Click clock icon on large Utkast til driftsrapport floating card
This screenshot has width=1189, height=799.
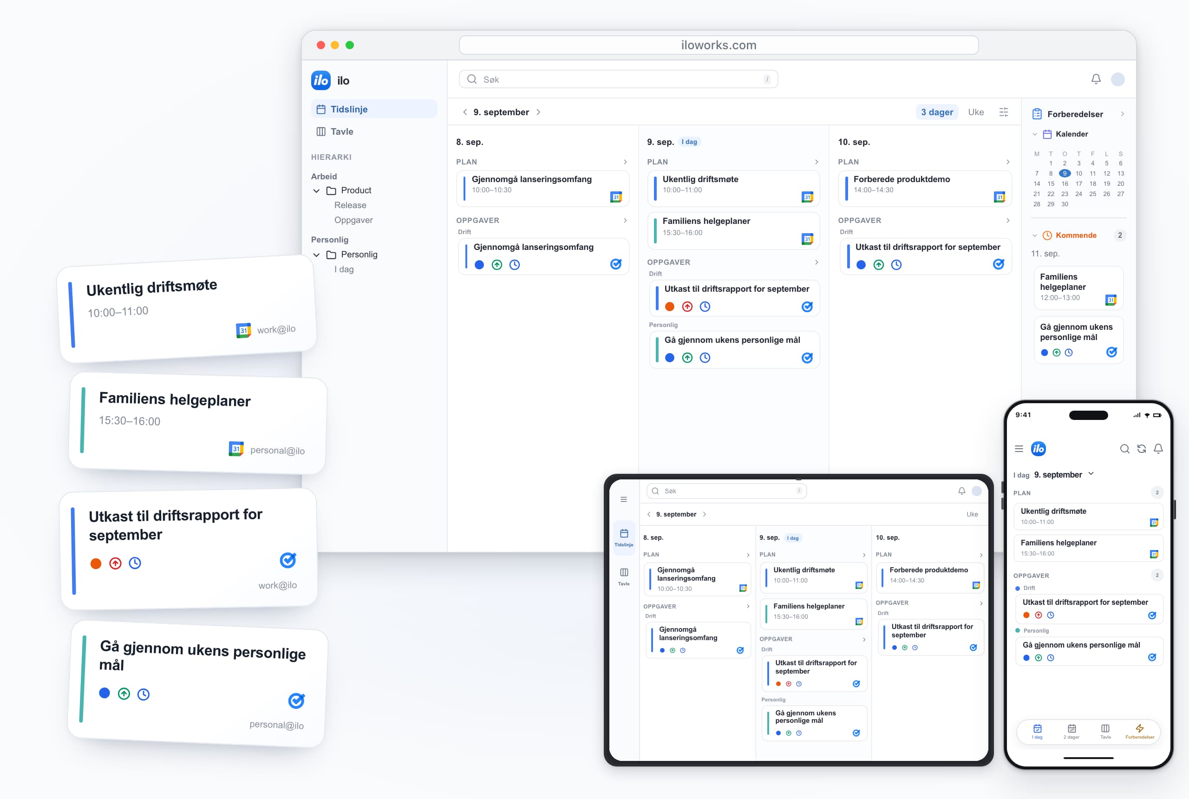[135, 563]
